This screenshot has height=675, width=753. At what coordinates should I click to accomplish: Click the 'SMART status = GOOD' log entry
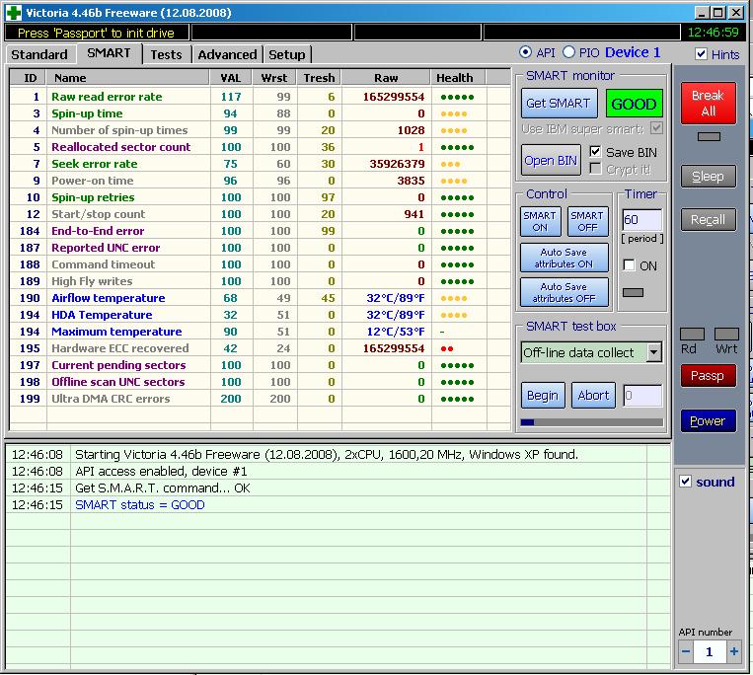point(140,504)
